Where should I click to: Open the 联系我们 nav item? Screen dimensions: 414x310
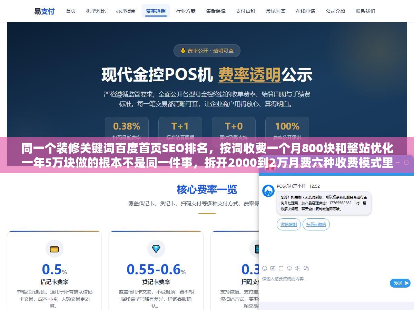click(365, 11)
